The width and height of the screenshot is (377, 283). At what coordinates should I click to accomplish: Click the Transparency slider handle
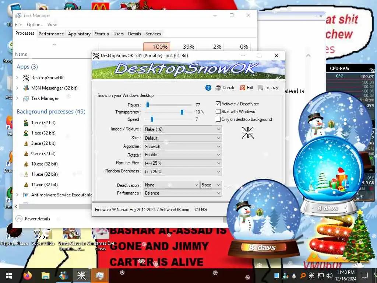click(182, 112)
